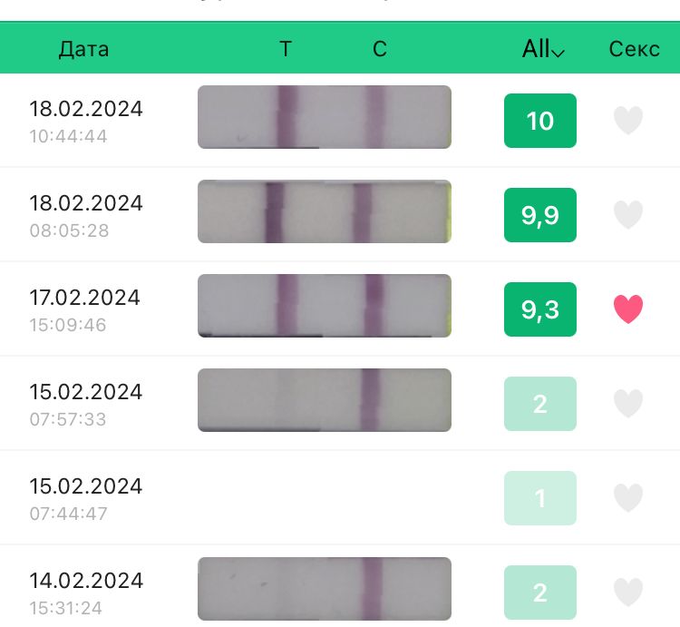This screenshot has height=627, width=680.
Task: Toggle heart for 14.02.2024 15:31:24 entry
Action: (x=628, y=593)
